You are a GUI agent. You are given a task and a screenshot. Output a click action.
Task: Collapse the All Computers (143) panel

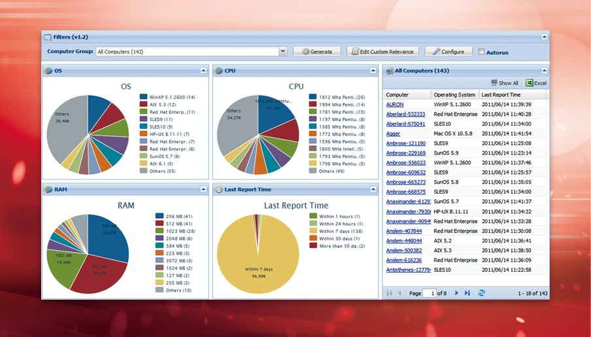pos(545,70)
